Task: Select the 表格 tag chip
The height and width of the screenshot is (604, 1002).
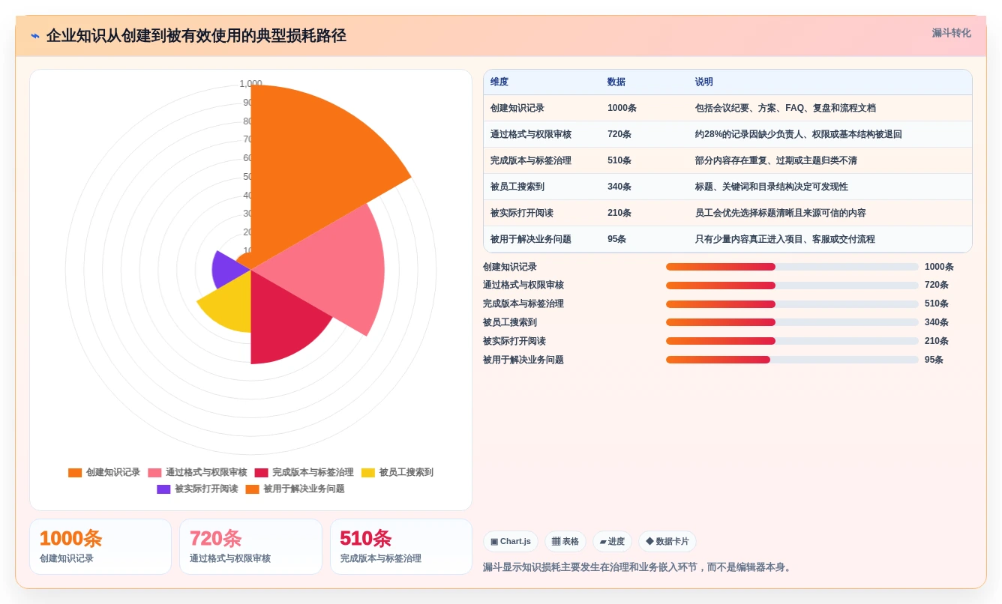Action: 565,541
